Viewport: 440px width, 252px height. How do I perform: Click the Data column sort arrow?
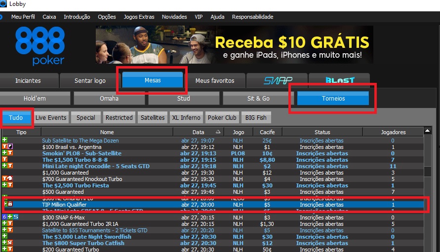(218, 132)
